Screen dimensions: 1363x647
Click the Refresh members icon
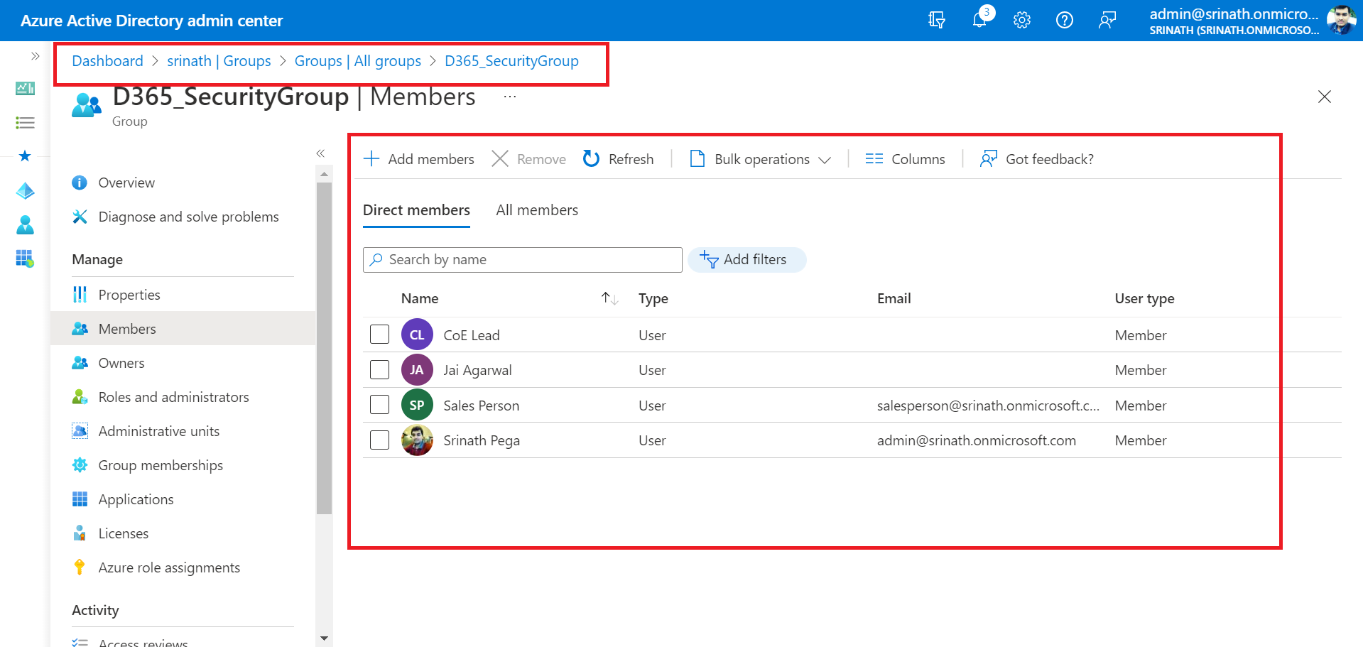(x=591, y=159)
